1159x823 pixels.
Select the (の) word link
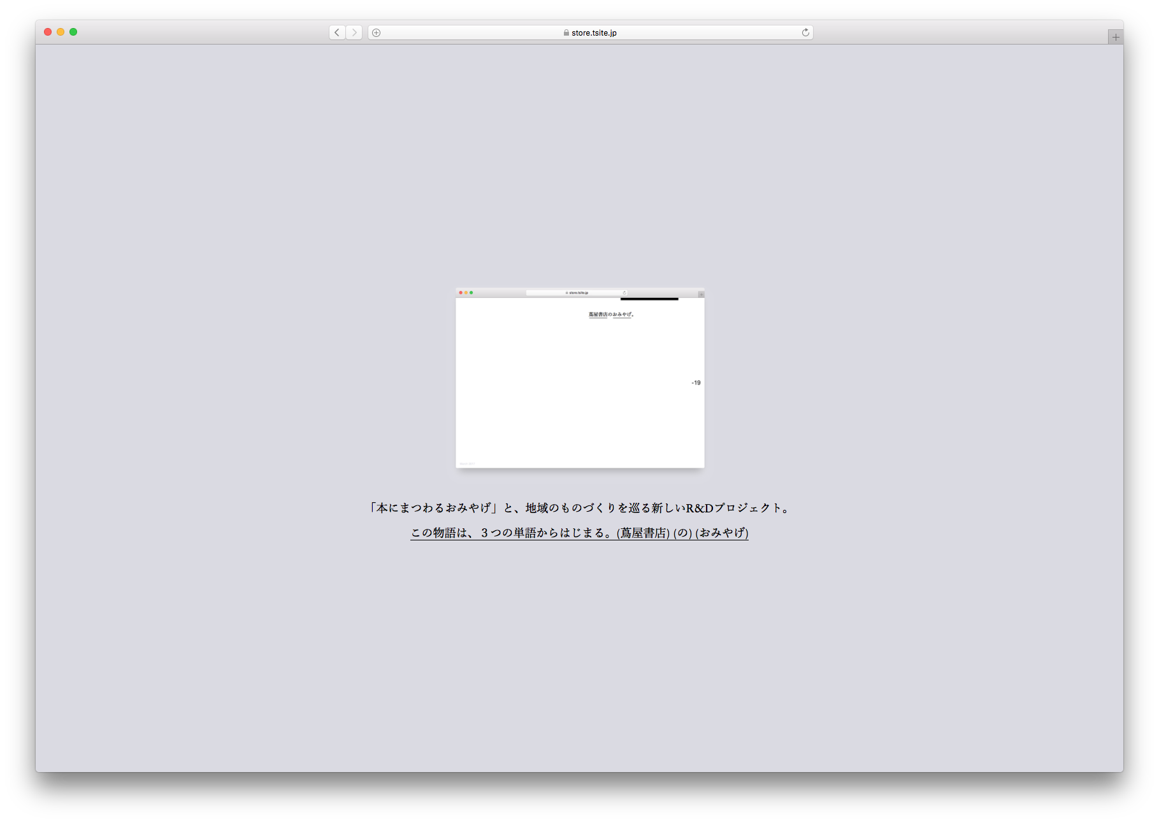[x=682, y=533]
